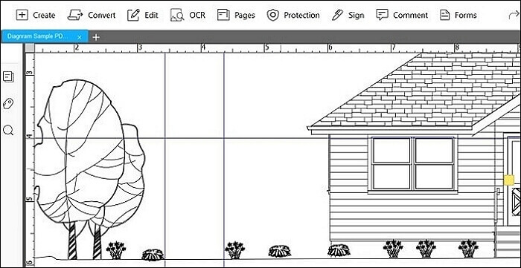Open the Pages icon in toolbar

click(x=223, y=15)
